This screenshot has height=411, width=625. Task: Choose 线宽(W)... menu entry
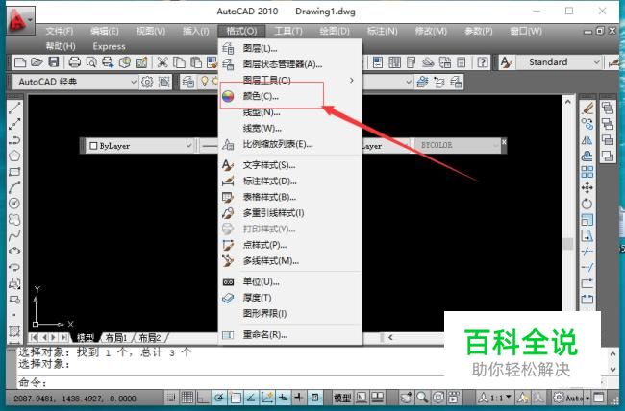point(289,129)
